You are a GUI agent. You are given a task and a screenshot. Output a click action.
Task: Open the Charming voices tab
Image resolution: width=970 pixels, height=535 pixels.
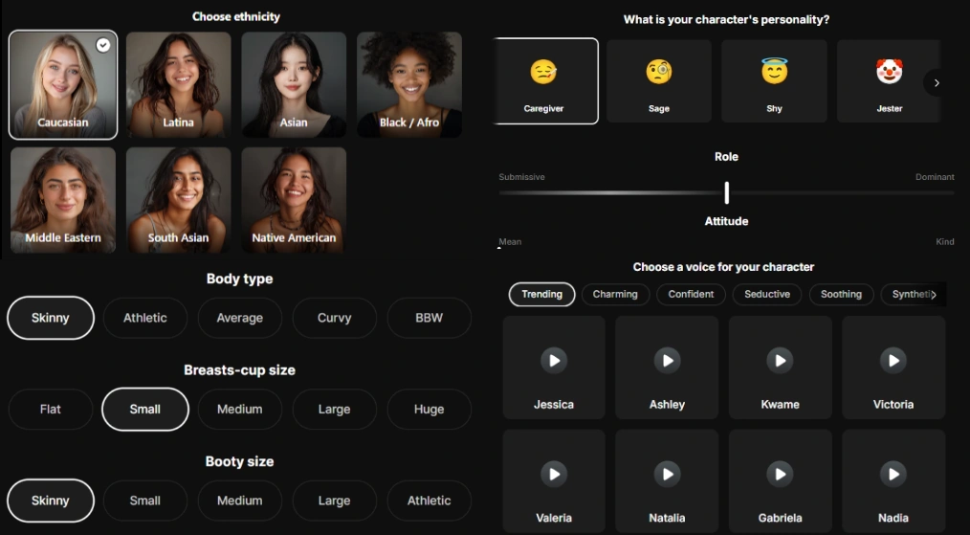coord(615,294)
